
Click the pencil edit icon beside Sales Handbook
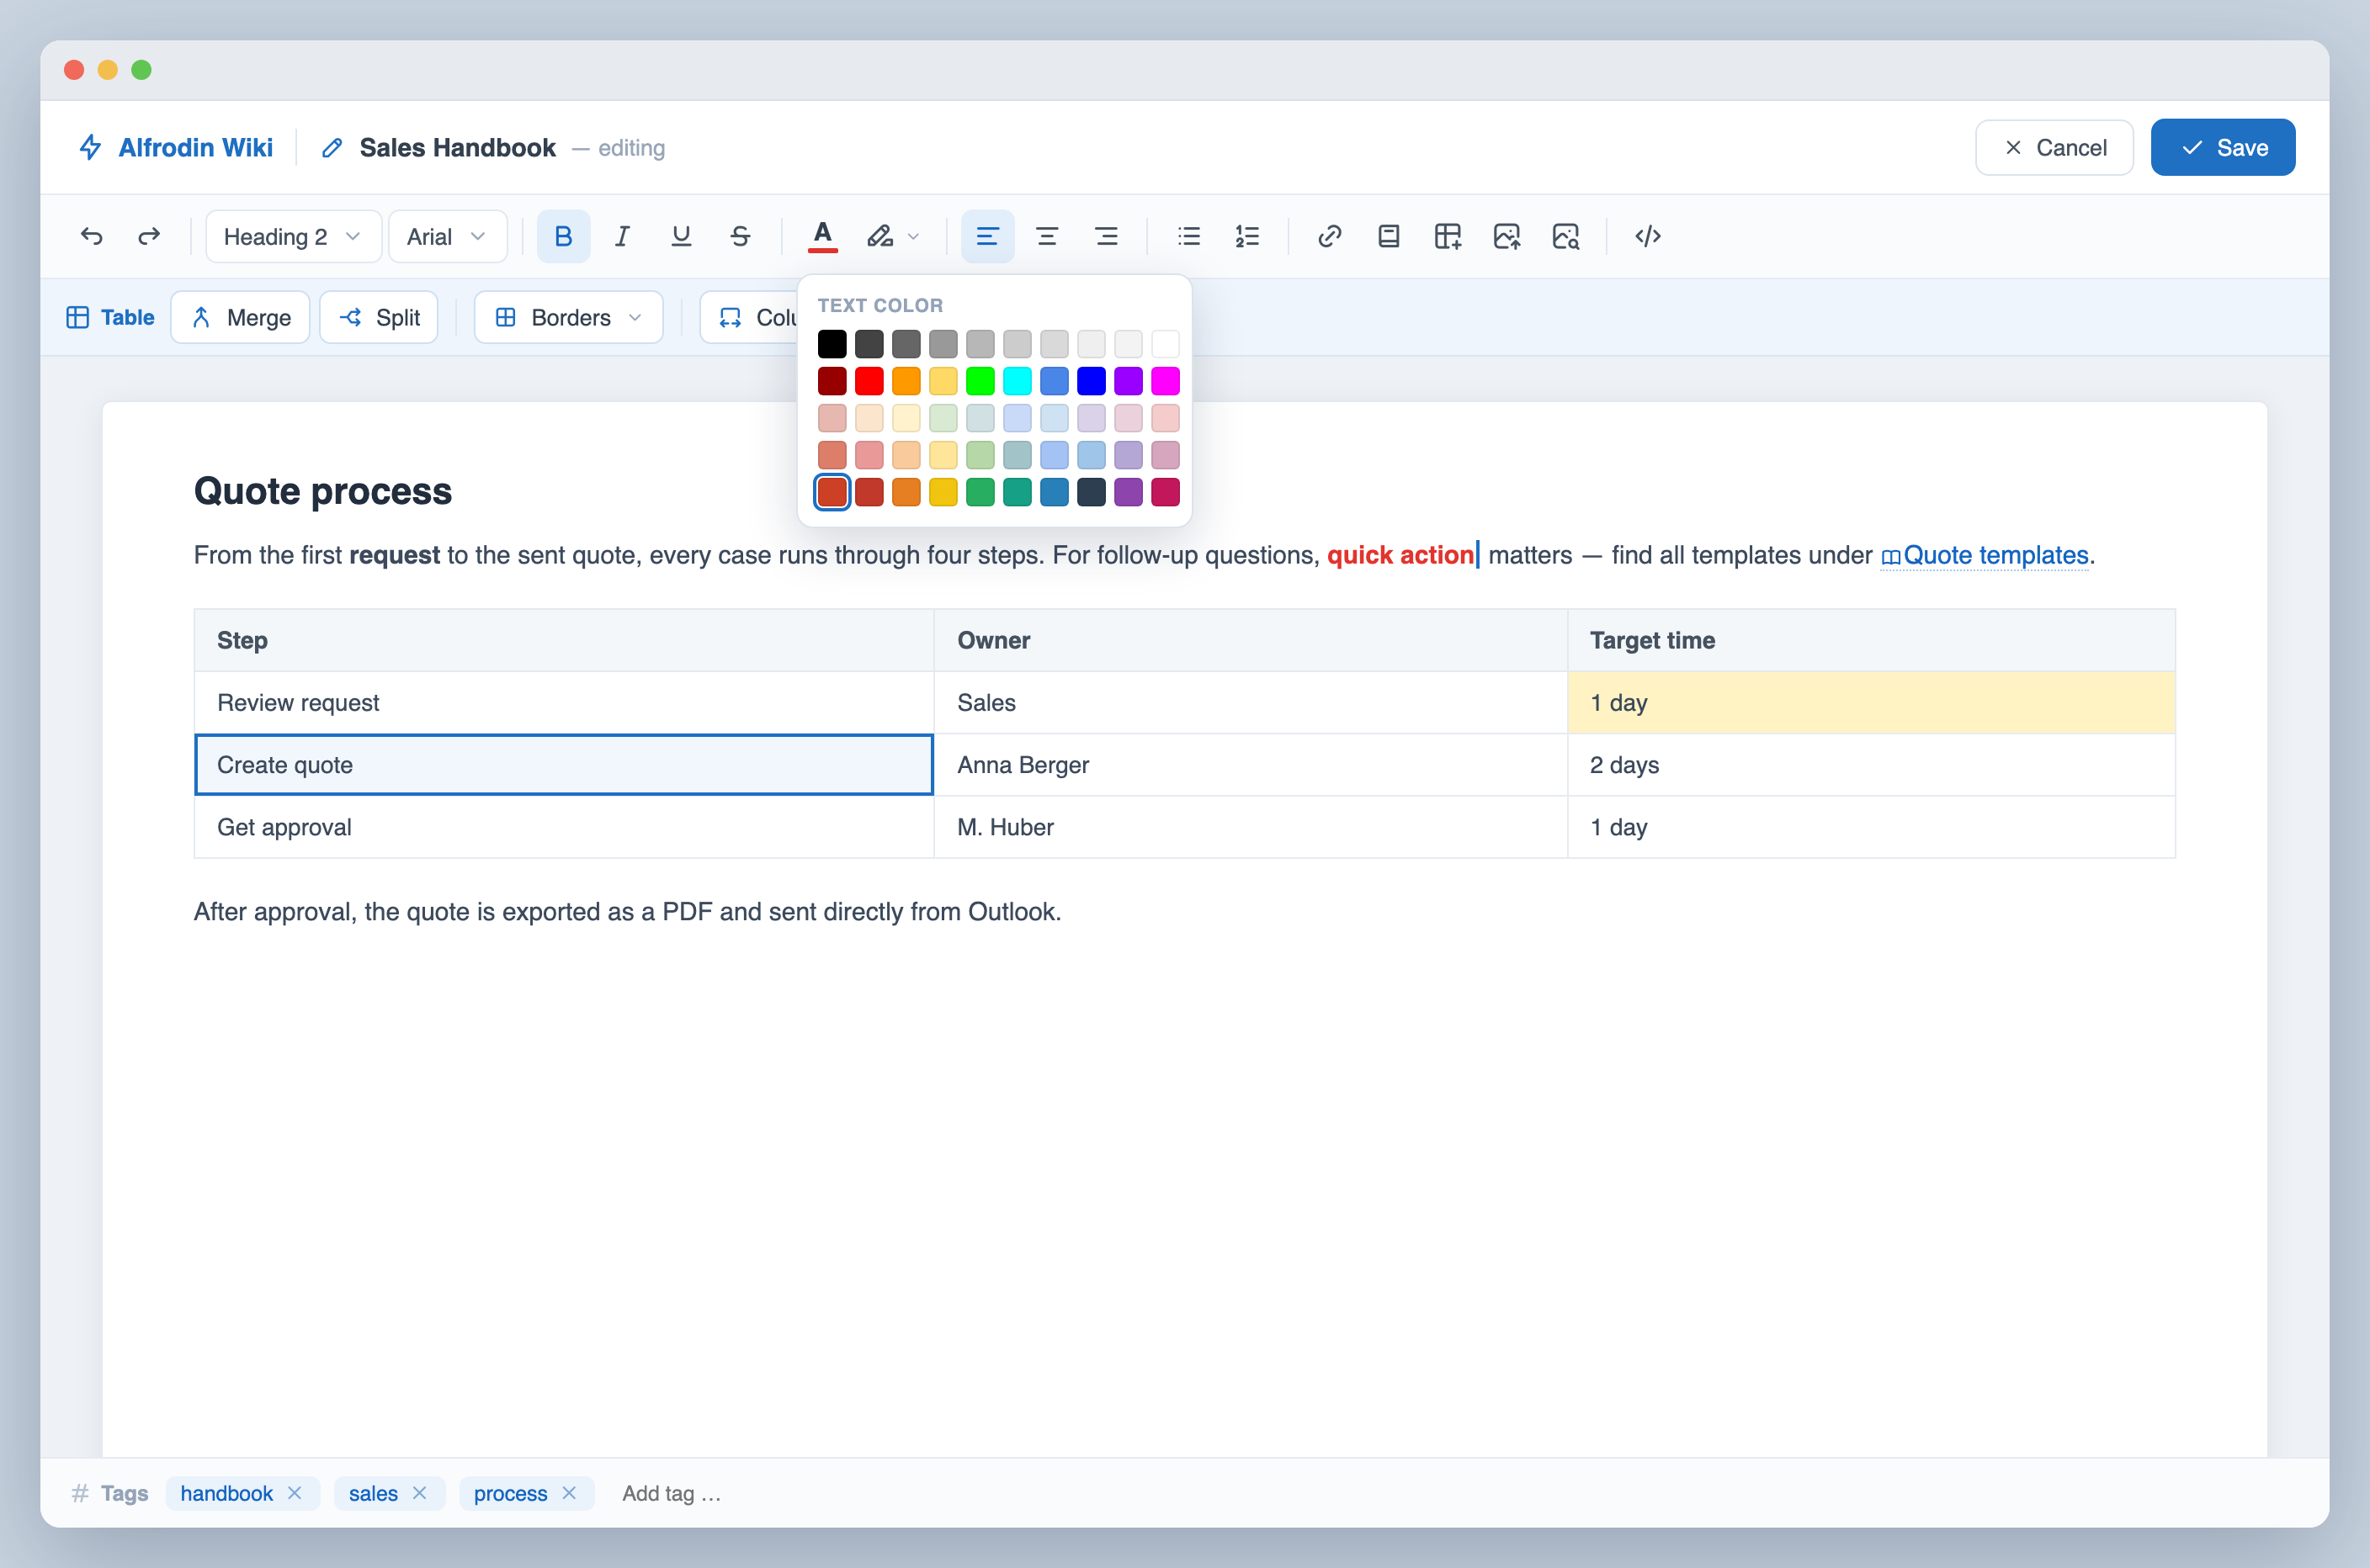[332, 148]
